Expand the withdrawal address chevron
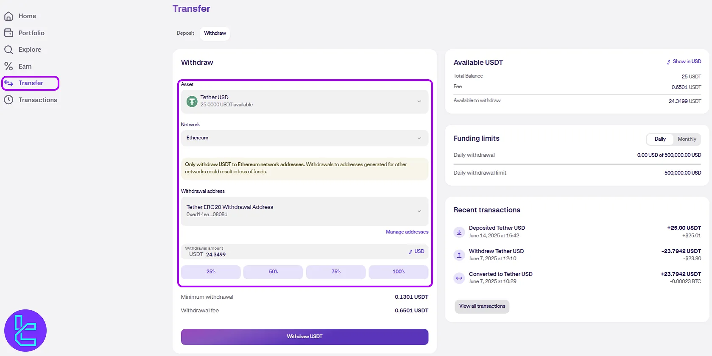 [419, 211]
